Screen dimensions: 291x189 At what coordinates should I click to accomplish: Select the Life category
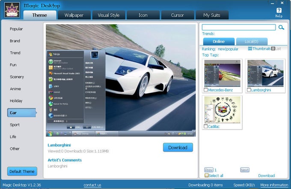[13, 137]
